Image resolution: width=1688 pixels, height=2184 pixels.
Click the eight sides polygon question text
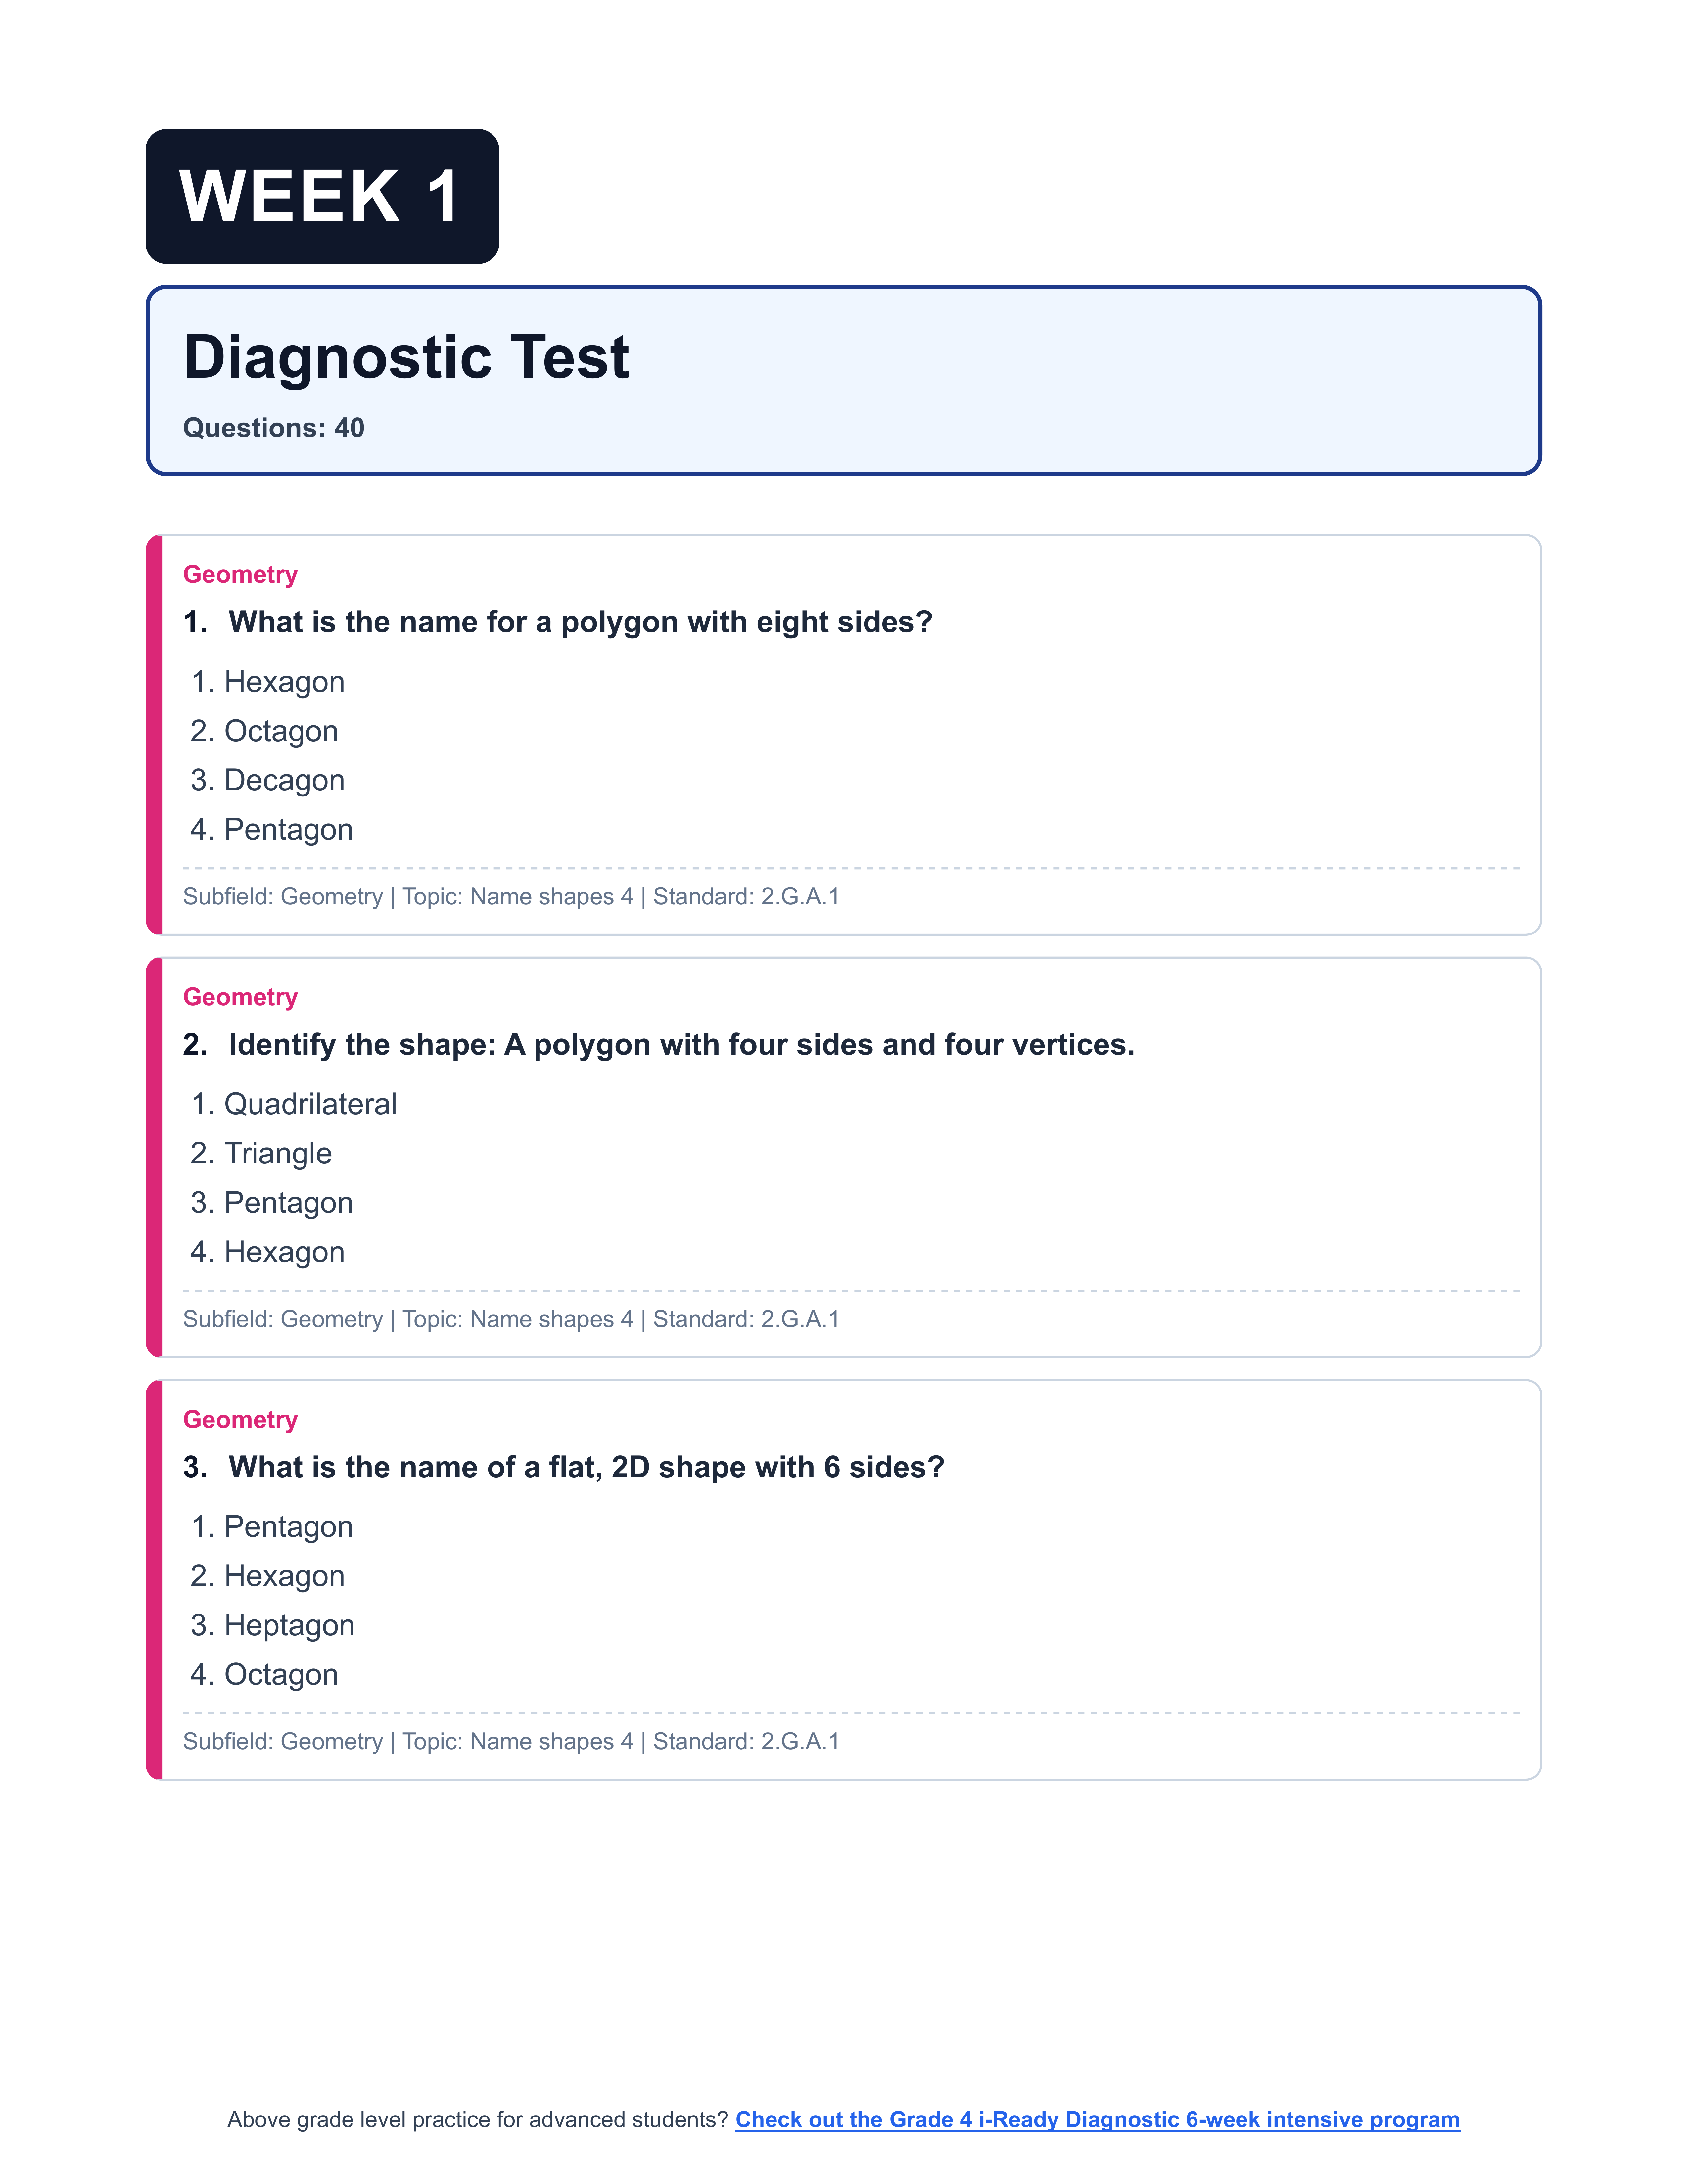pos(580,622)
